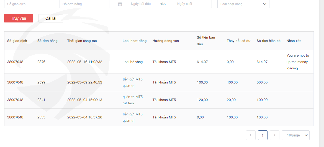Select page 1 in pagination

pos(263,135)
